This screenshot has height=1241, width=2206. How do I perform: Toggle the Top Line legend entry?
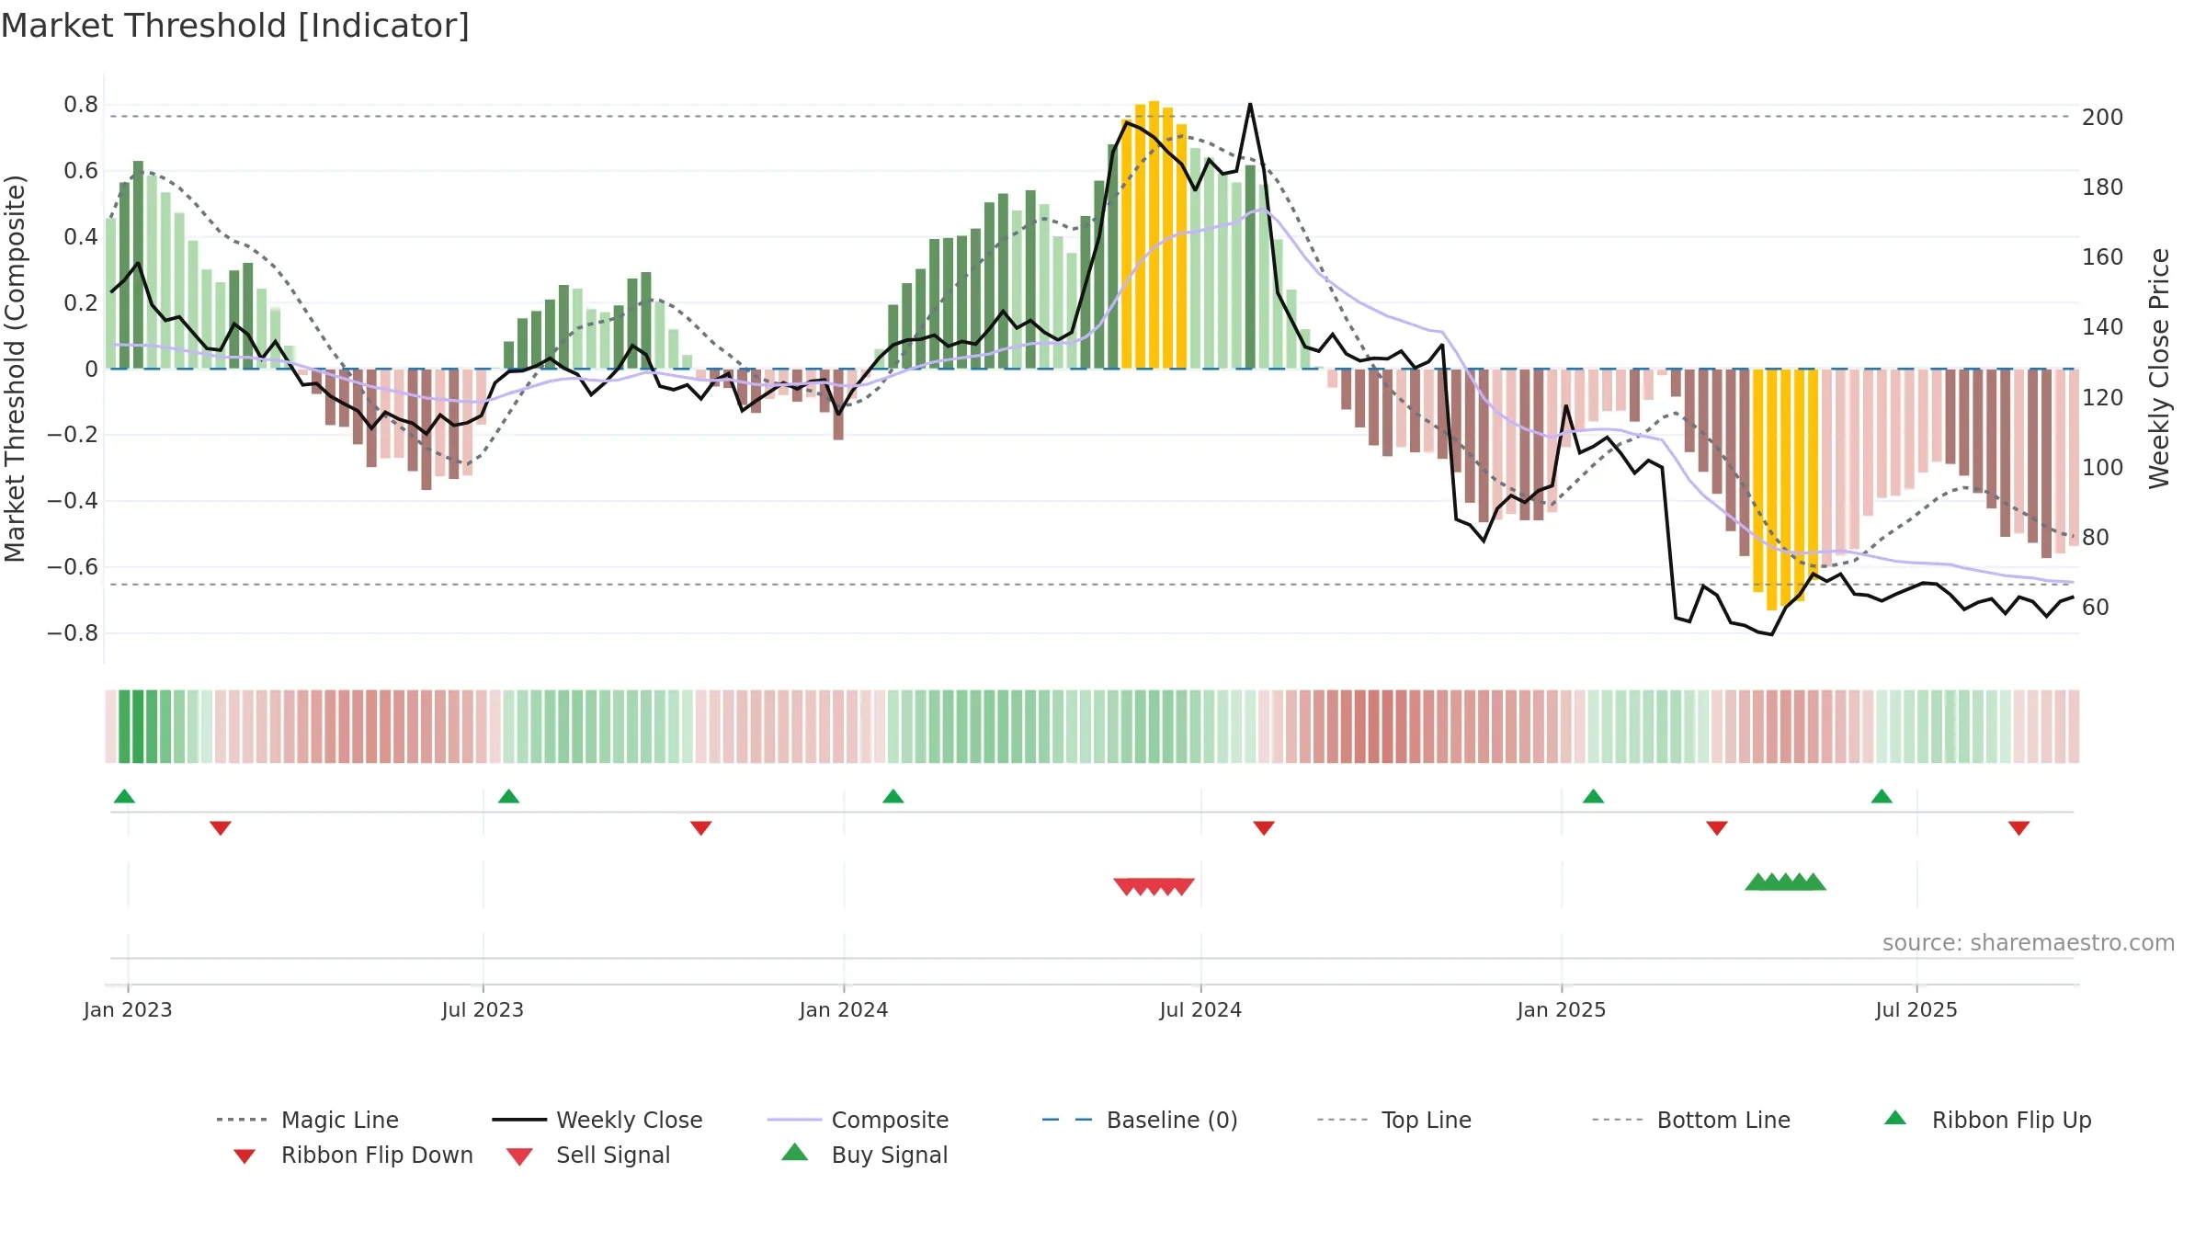click(x=1394, y=1120)
